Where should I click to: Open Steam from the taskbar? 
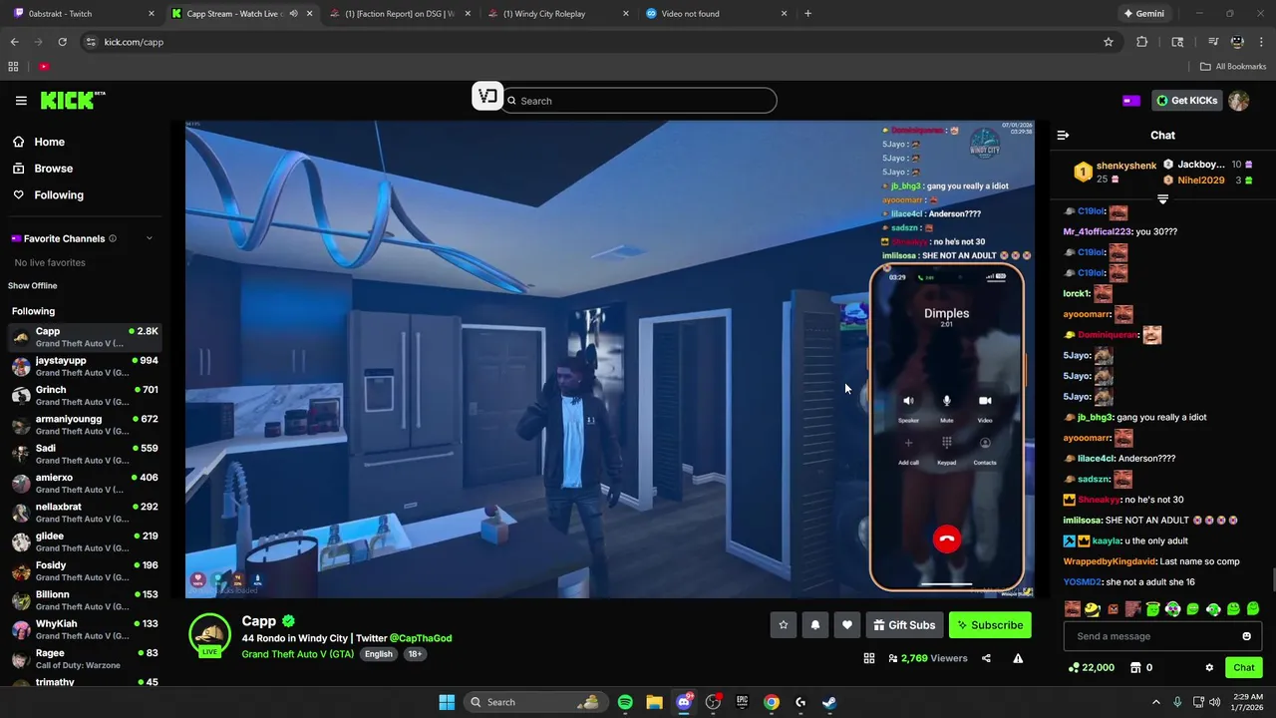(x=829, y=702)
